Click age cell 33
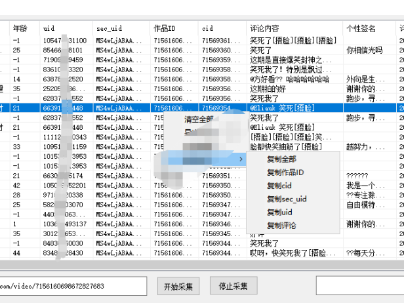The width and height of the screenshot is (404, 303). tap(16, 147)
